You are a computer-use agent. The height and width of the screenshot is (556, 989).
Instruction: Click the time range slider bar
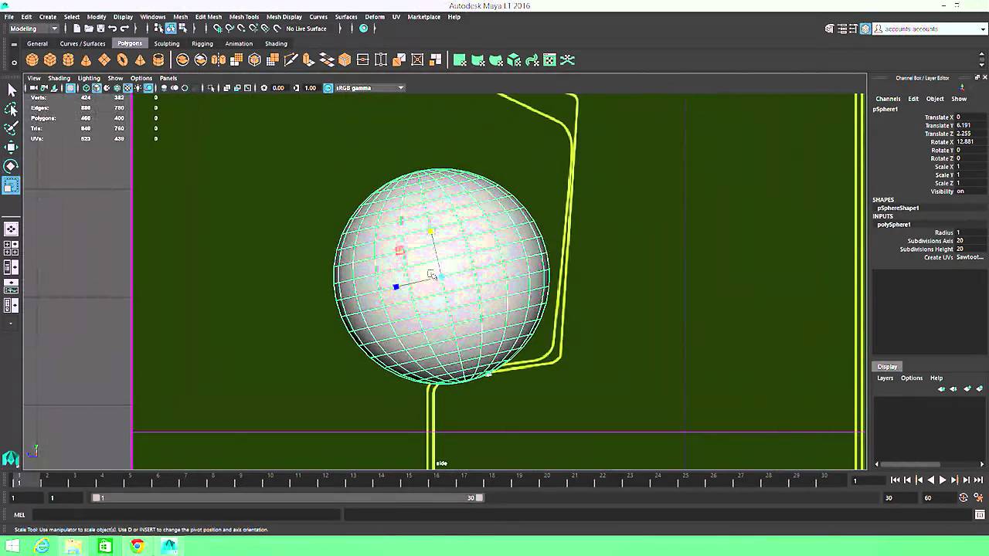tap(287, 498)
